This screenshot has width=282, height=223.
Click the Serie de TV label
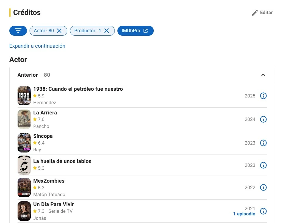click(x=60, y=211)
